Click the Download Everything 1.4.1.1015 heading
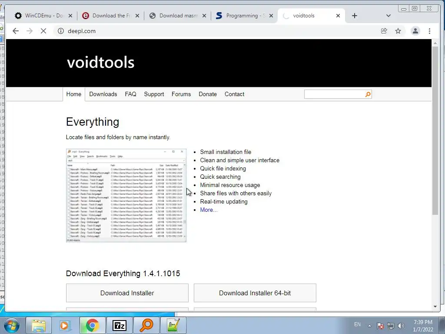The height and width of the screenshot is (334, 445). pyautogui.click(x=123, y=274)
